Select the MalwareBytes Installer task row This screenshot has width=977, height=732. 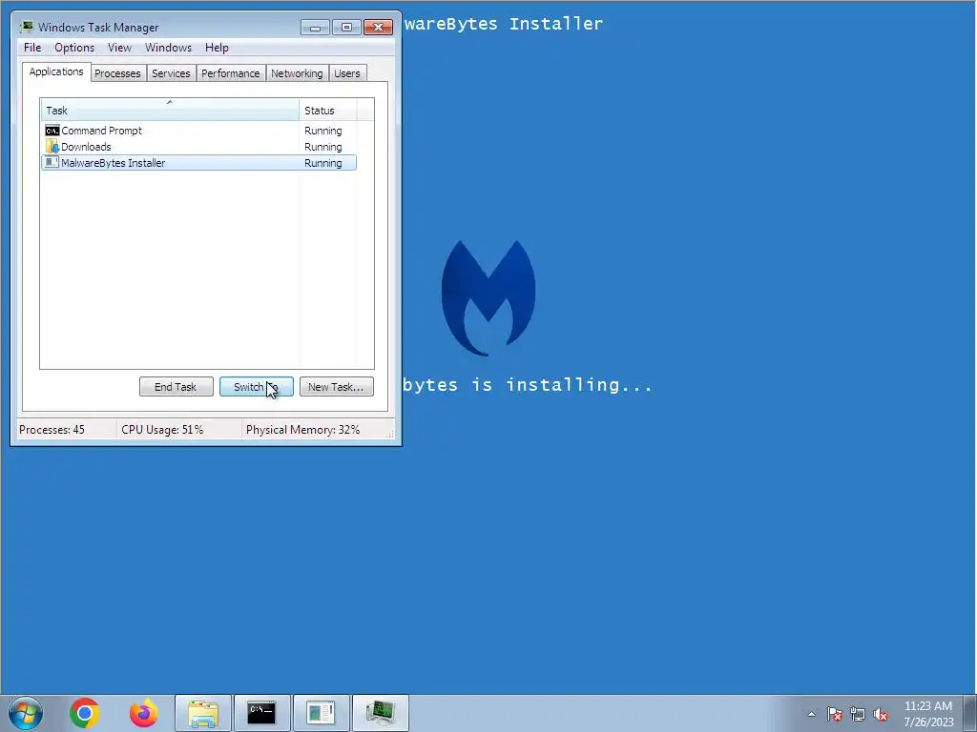point(198,163)
